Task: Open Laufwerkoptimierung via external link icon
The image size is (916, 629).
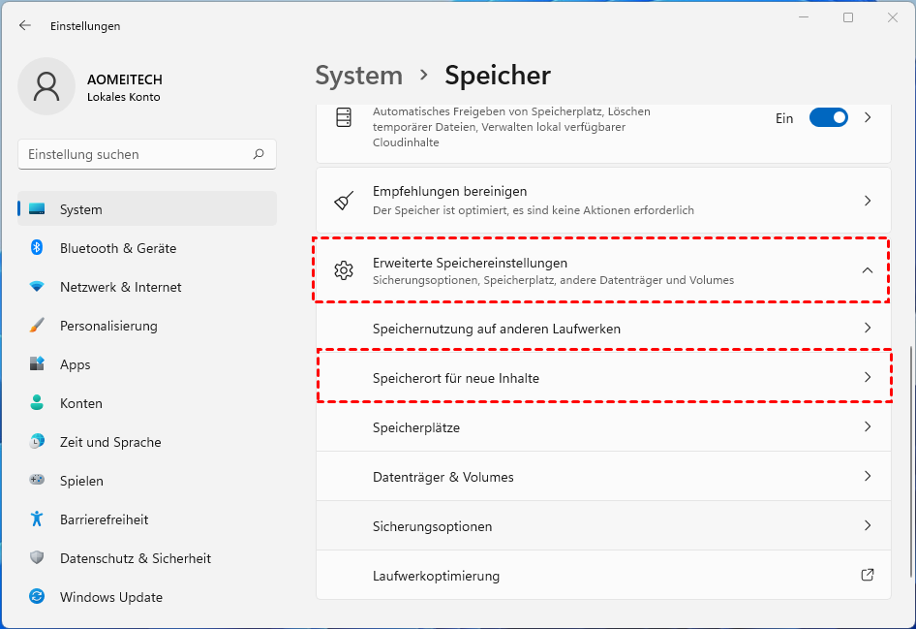Action: coord(868,576)
